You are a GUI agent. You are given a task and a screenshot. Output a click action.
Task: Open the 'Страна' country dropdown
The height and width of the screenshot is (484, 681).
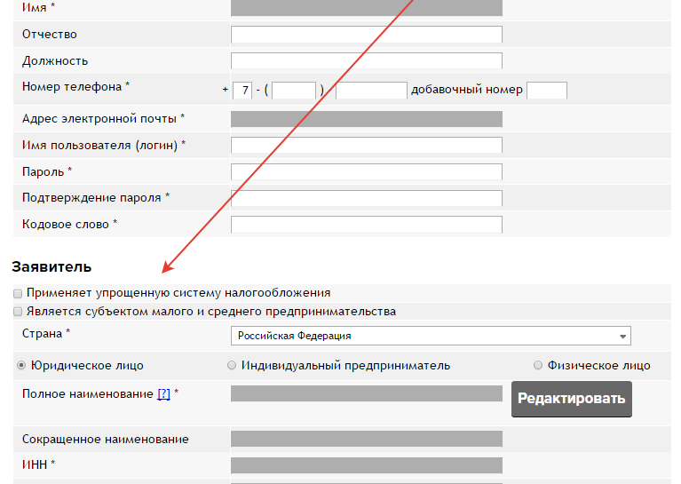click(431, 336)
